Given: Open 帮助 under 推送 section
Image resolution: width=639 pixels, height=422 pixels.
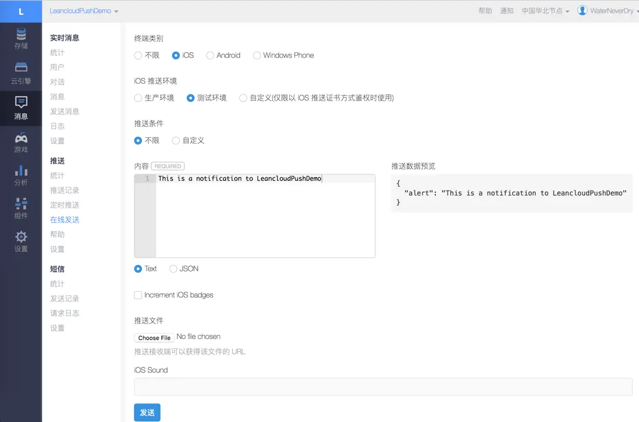Looking at the screenshot, I should pos(57,234).
